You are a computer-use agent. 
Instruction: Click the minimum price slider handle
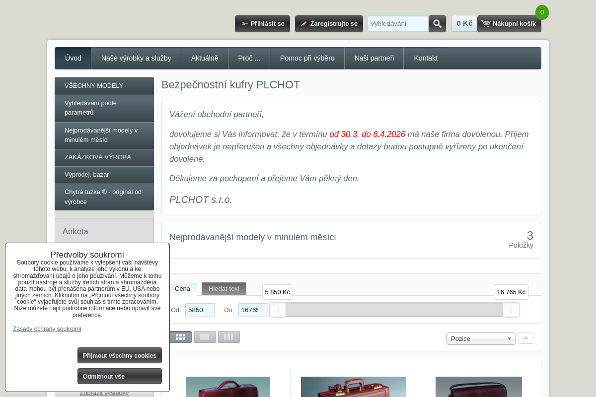(x=278, y=310)
